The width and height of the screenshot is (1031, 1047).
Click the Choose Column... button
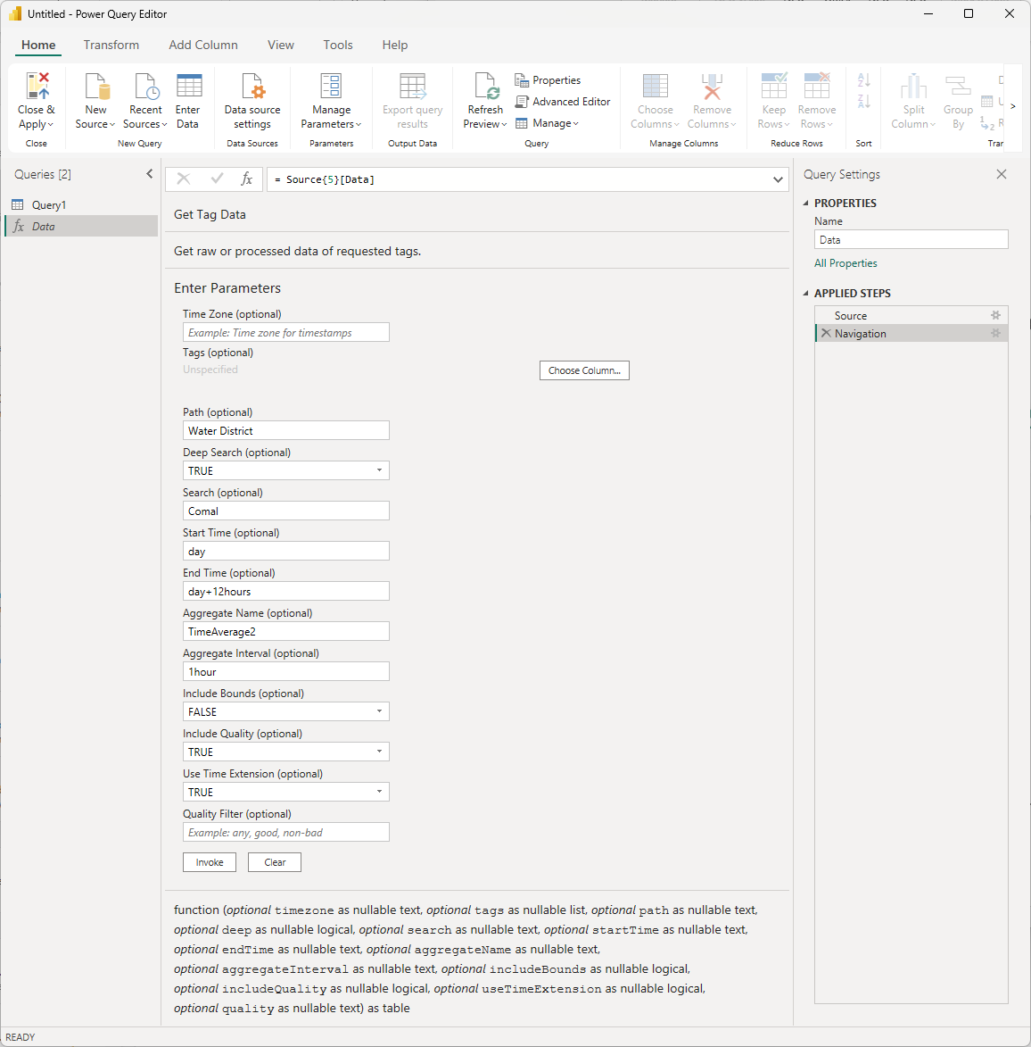point(584,370)
